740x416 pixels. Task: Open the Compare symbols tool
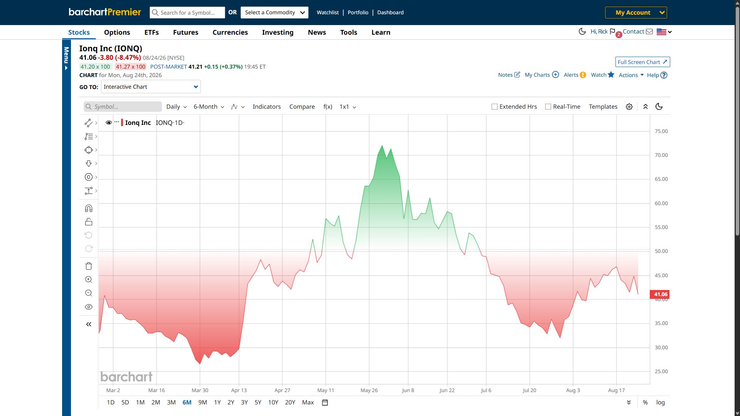[302, 107]
